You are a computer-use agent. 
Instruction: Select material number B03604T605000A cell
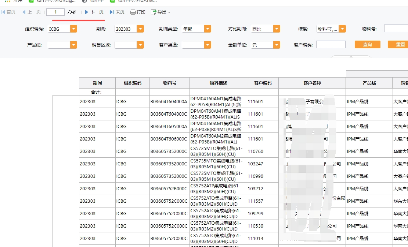pos(170,127)
